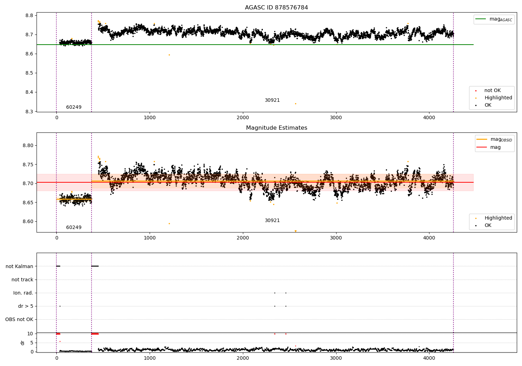Click the "not OK" legend entry in top plot
522x366 pixels.
click(492, 91)
